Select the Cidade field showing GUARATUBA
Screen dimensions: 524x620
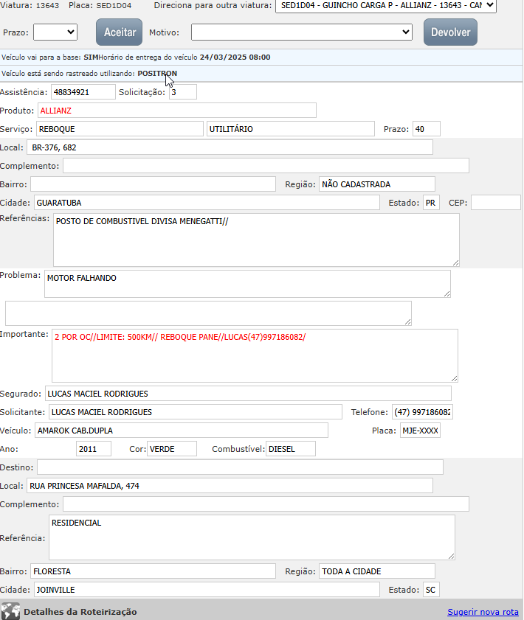(206, 203)
